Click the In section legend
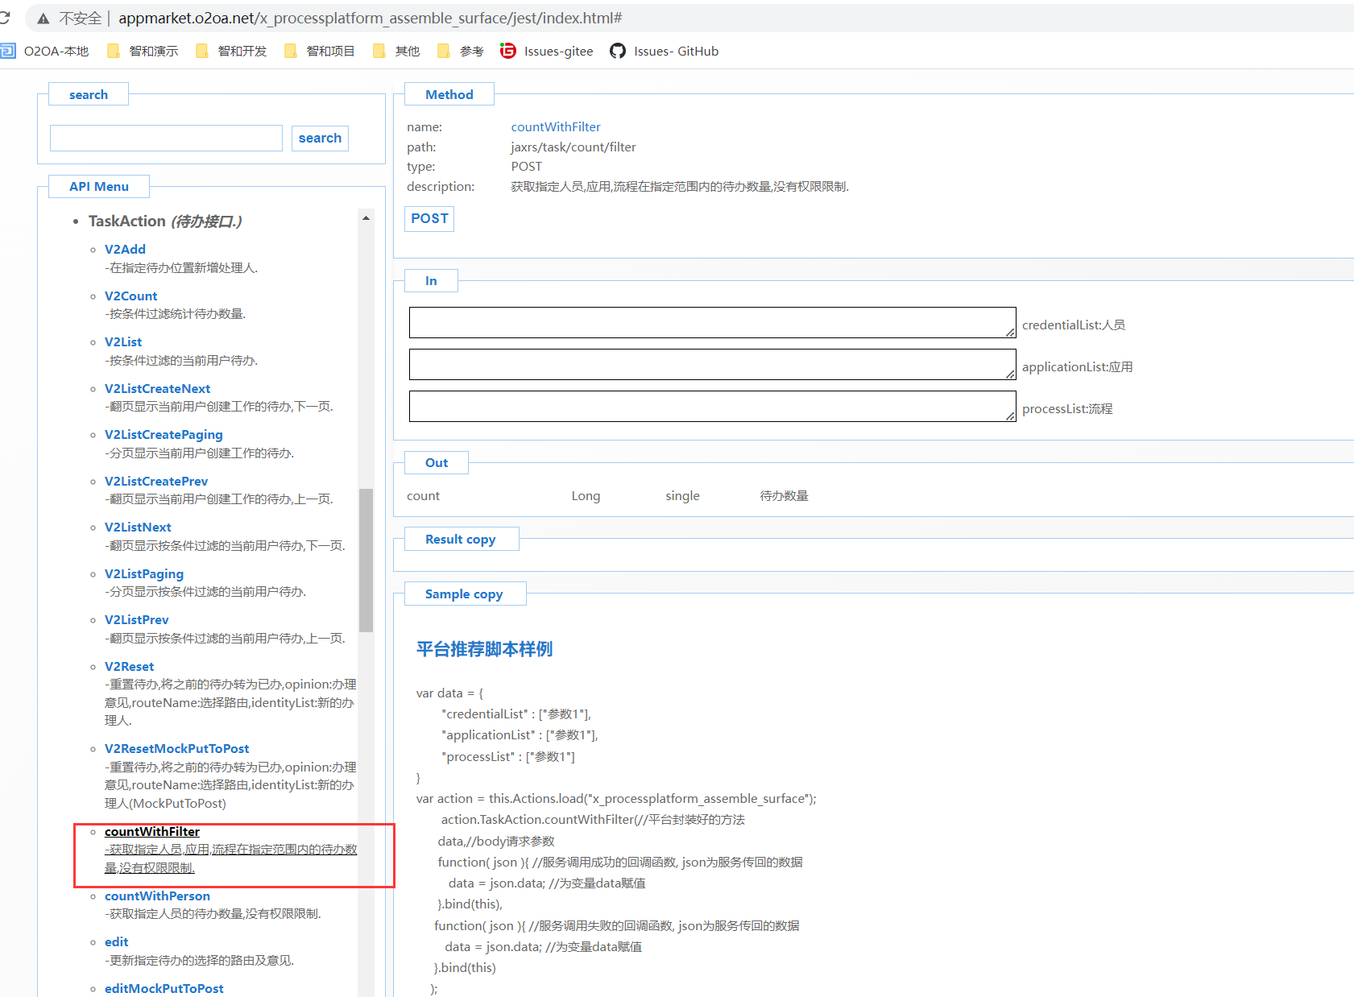 pyautogui.click(x=431, y=280)
